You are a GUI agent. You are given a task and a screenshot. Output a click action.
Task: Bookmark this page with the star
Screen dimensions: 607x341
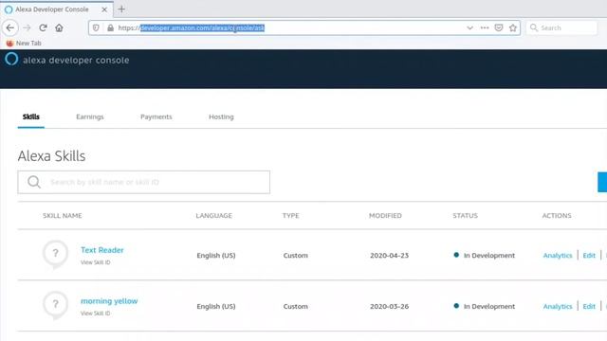click(513, 27)
